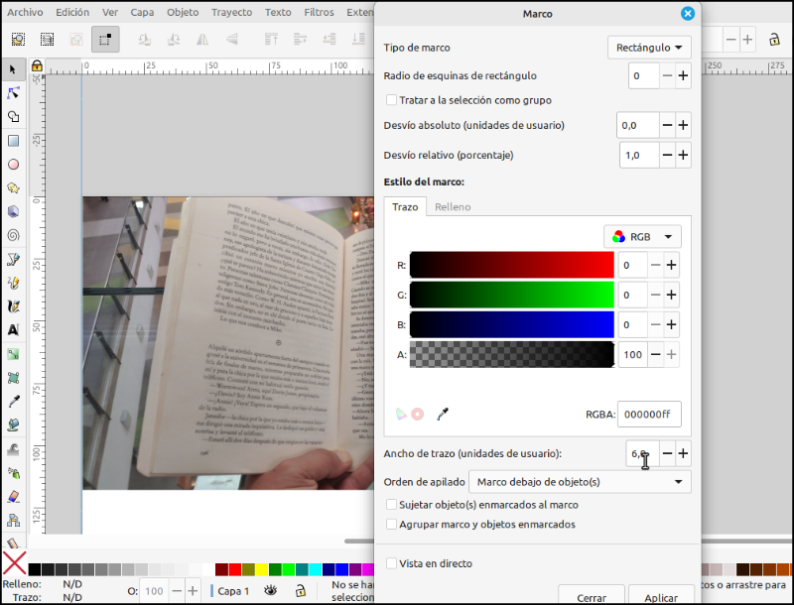Screen dimensions: 794x605
Task: Open the 'Tipo de marco' Rectángulo dropdown
Action: [649, 48]
